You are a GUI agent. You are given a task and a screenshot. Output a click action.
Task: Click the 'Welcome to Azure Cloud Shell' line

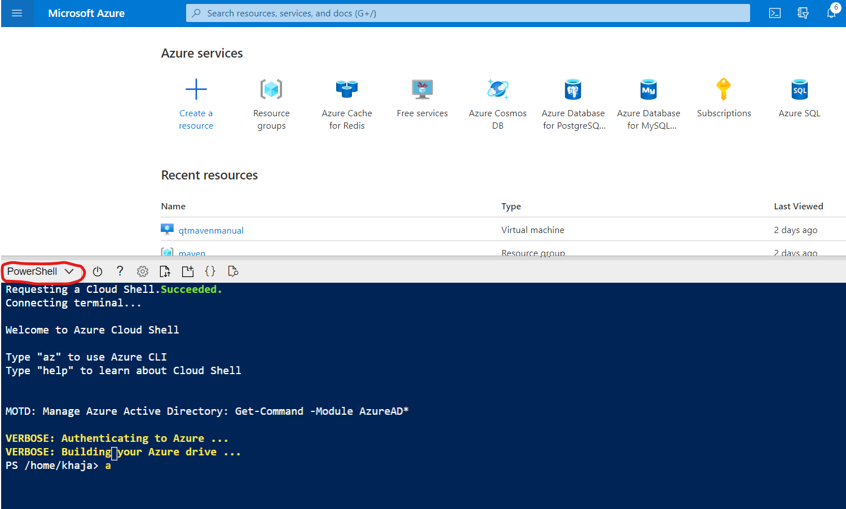point(92,330)
